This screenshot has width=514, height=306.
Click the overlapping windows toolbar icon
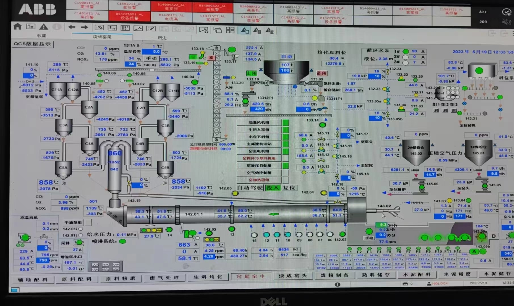coord(218,30)
